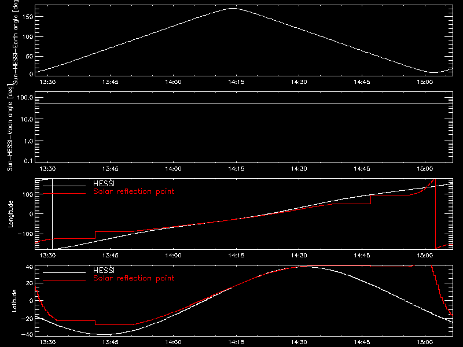Click the HESSI legend text in Latitude plot

click(104, 270)
